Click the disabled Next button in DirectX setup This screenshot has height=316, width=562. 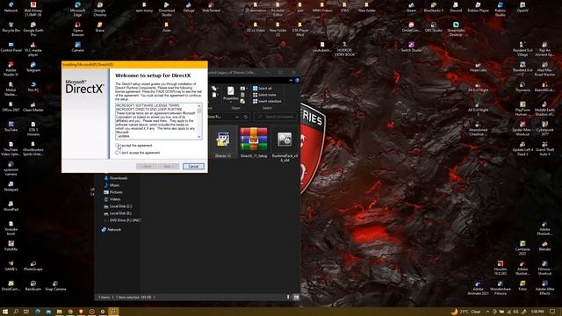point(169,166)
